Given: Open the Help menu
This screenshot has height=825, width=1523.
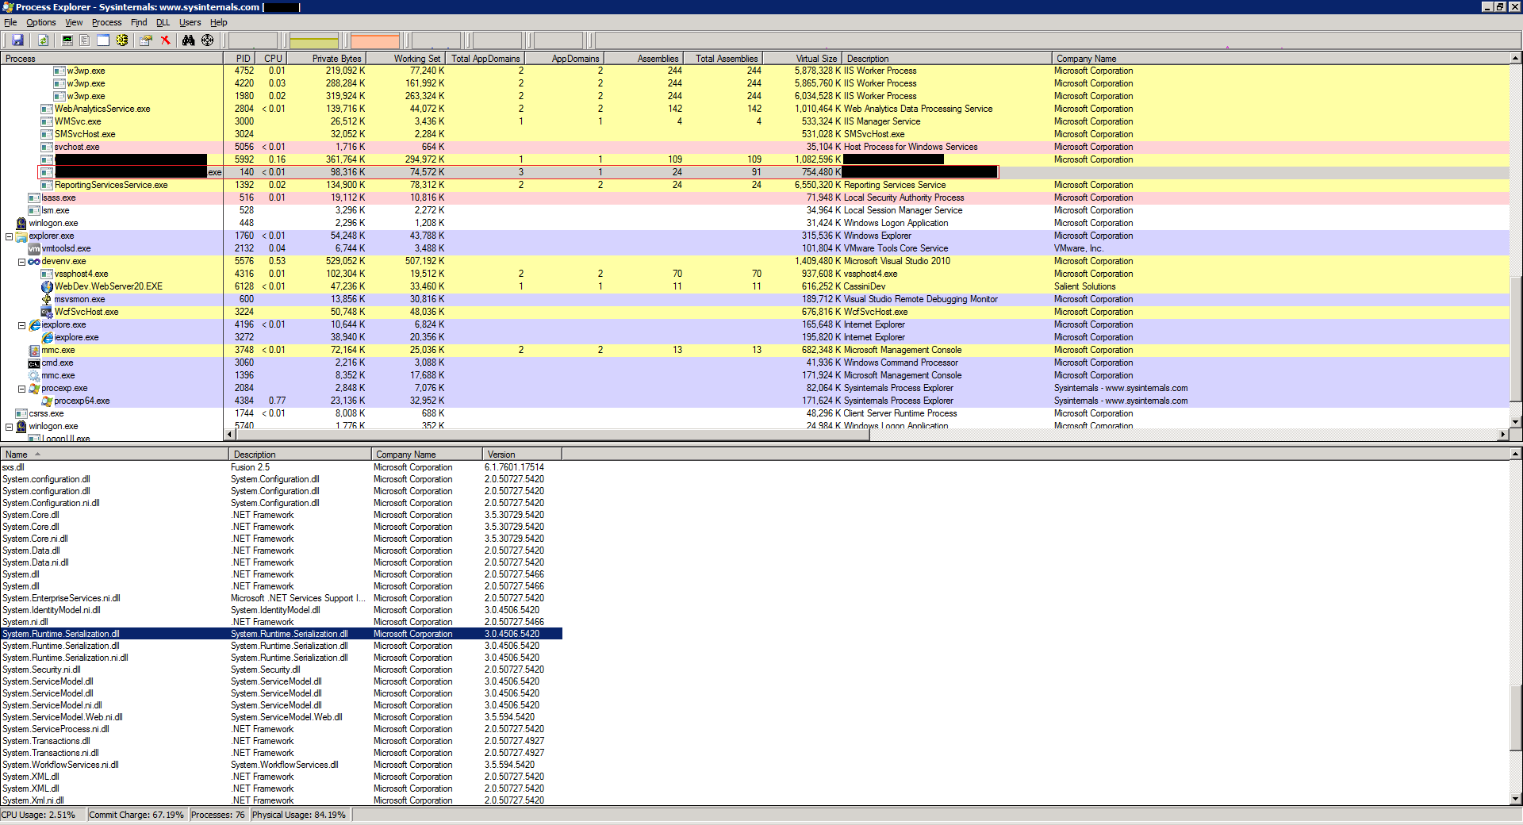Looking at the screenshot, I should 219,22.
